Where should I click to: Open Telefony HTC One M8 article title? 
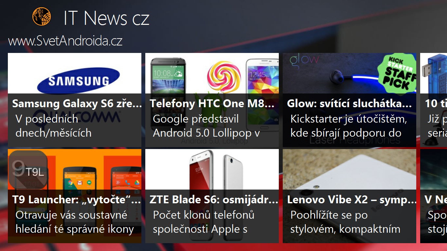pyautogui.click(x=212, y=104)
